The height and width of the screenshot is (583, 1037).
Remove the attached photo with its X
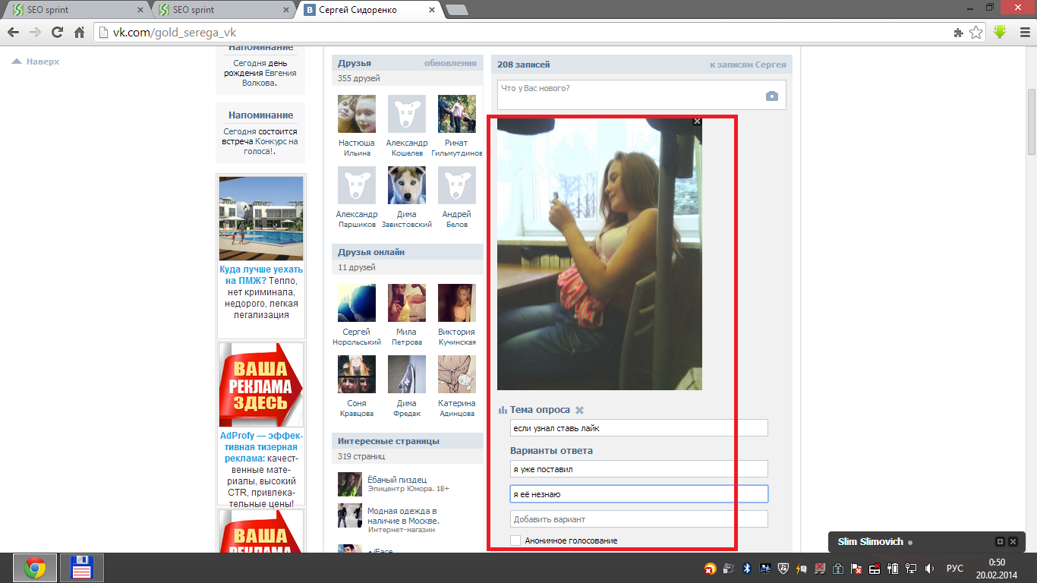coord(698,121)
